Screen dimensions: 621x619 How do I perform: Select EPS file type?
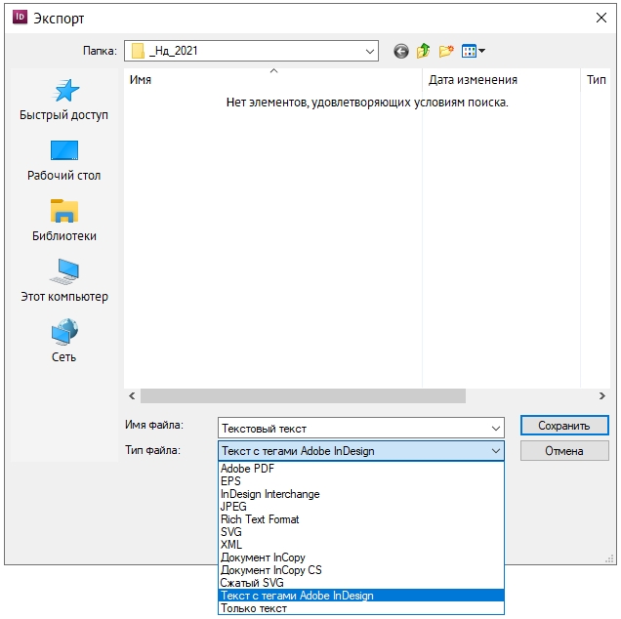tap(361, 481)
